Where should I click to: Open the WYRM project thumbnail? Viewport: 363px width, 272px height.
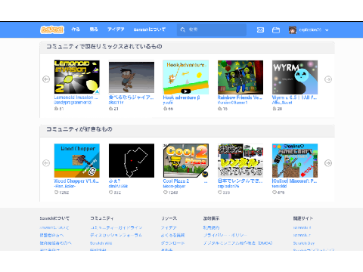click(x=295, y=77)
